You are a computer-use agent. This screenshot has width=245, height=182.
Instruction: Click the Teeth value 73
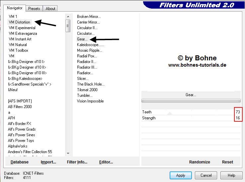click(238, 112)
